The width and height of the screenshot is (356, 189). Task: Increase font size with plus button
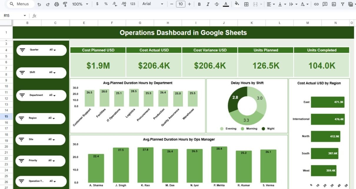(189, 4)
